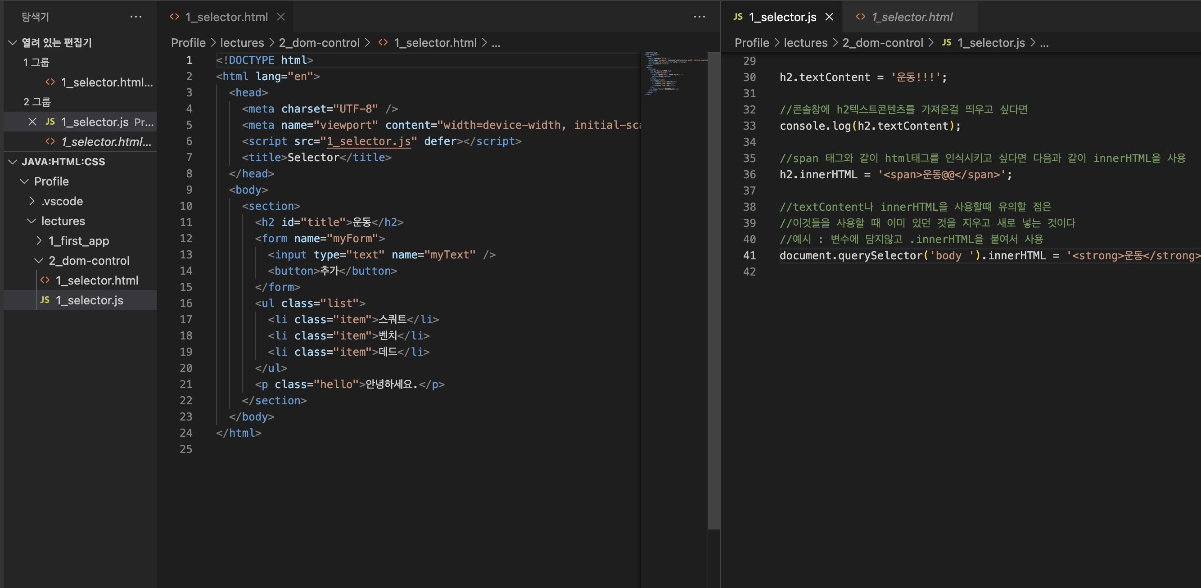Close the 1_selector.js tab in right editor
Screen dimensions: 1201x588
coord(829,17)
